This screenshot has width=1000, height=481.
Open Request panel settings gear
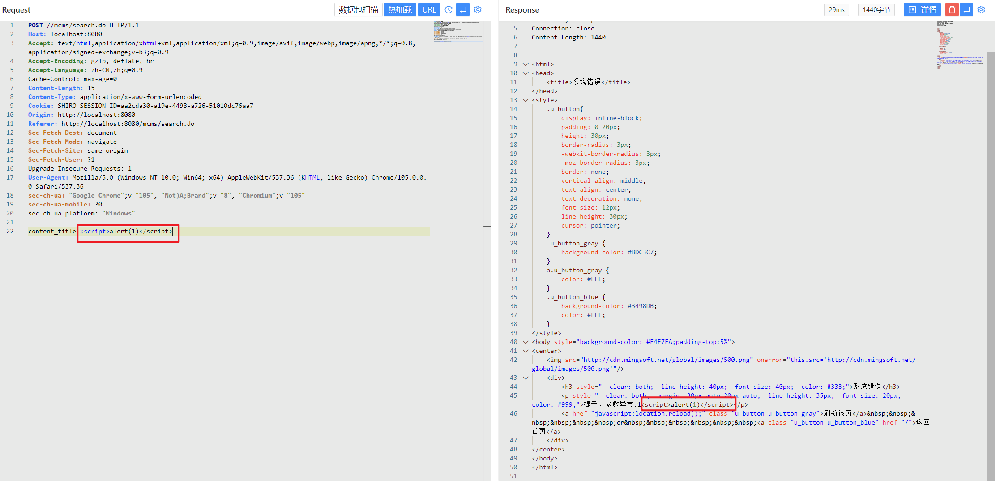(478, 9)
